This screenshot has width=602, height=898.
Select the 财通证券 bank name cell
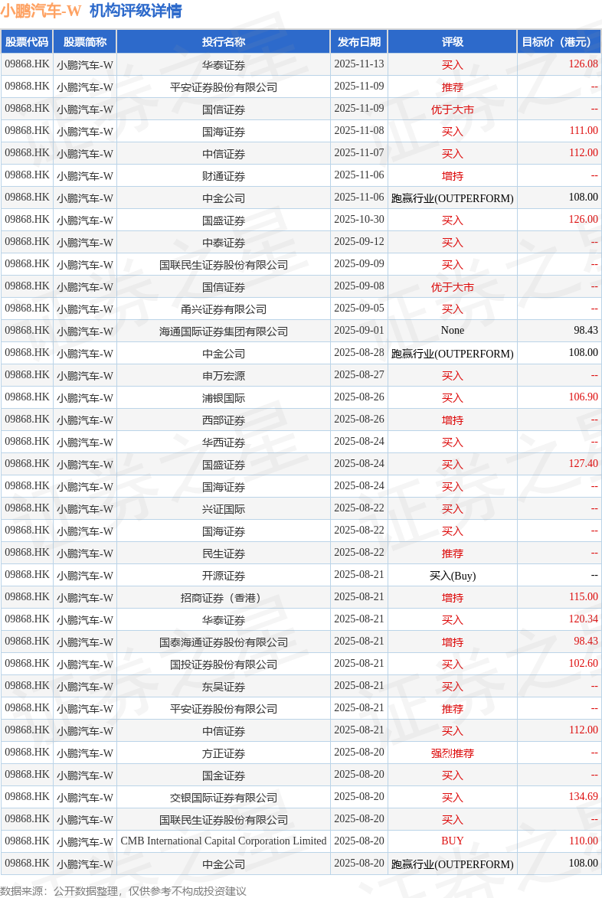(224, 175)
